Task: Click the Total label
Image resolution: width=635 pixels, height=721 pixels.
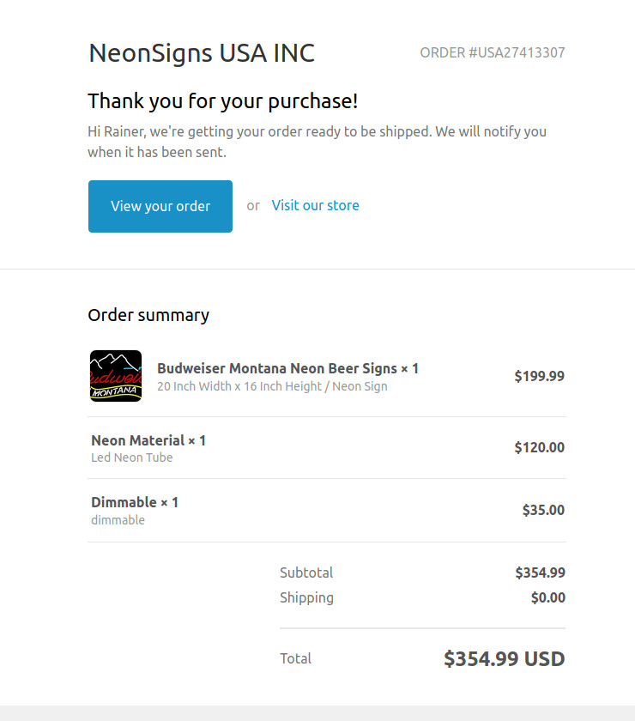Action: click(295, 658)
